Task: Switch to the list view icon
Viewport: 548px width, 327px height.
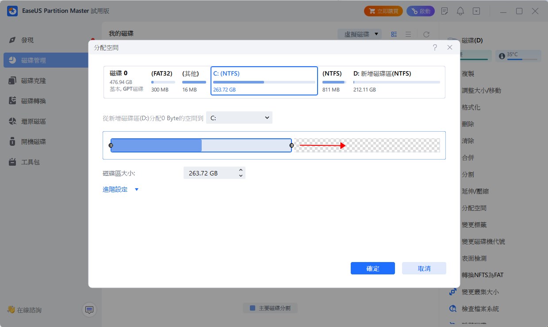Action: pyautogui.click(x=408, y=34)
